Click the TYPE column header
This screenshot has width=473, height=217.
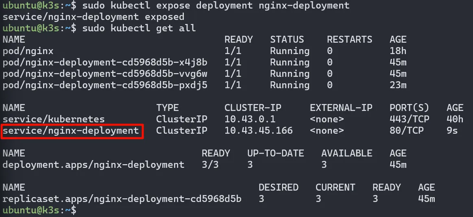[x=168, y=108]
